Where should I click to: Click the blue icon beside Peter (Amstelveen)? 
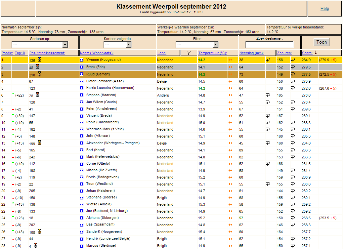click(82, 109)
